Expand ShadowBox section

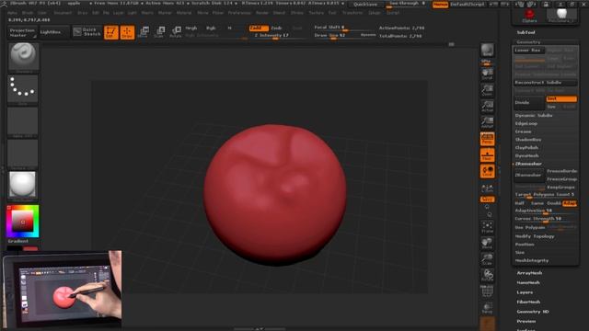pyautogui.click(x=528, y=140)
